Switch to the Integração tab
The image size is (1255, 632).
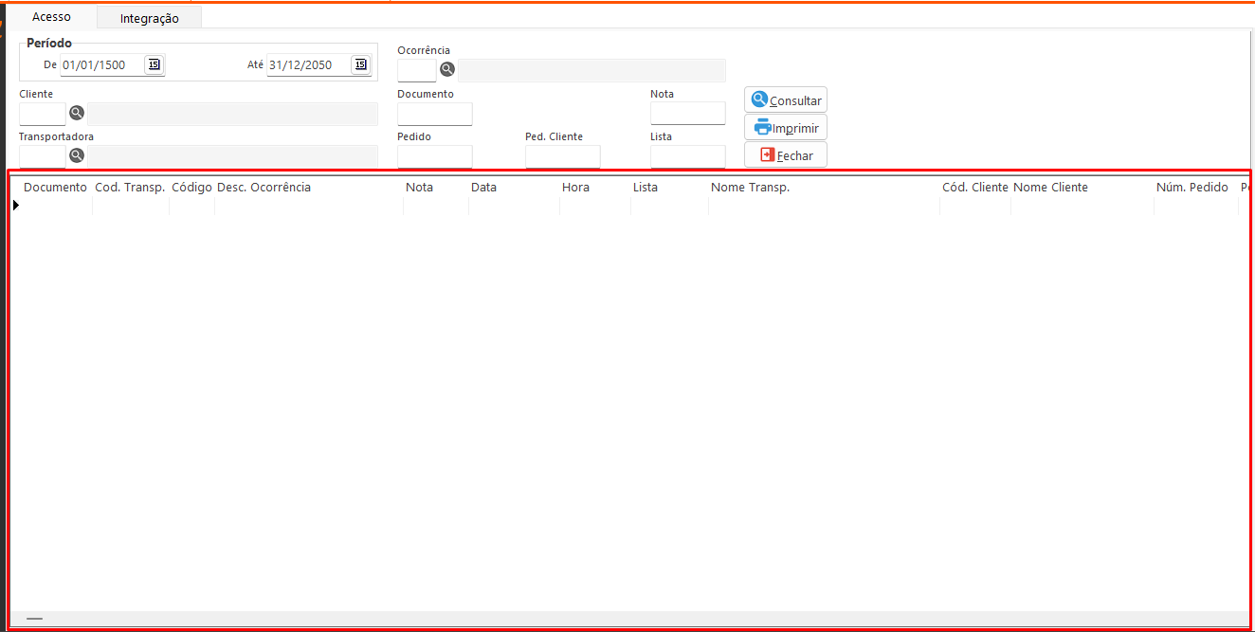pos(149,18)
